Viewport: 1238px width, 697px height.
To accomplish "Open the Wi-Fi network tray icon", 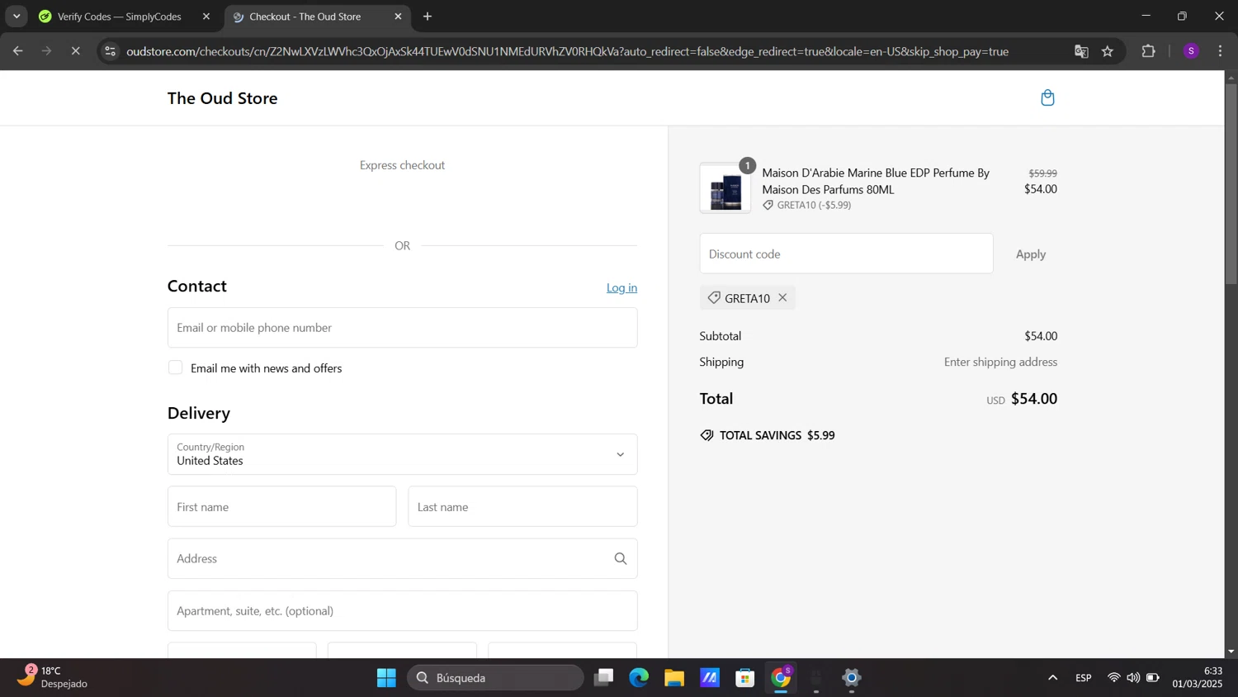I will pyautogui.click(x=1113, y=678).
